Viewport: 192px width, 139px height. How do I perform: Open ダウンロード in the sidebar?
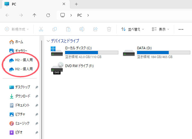[x=20, y=96]
